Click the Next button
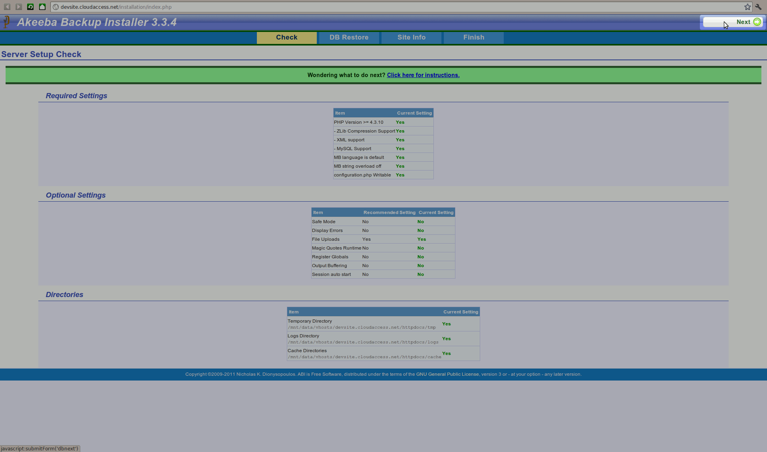 [733, 22]
